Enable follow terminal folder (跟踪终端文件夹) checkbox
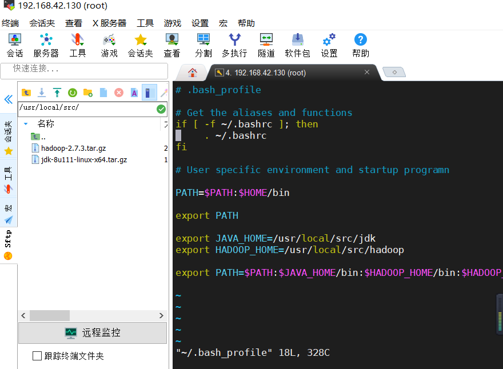 [37, 355]
